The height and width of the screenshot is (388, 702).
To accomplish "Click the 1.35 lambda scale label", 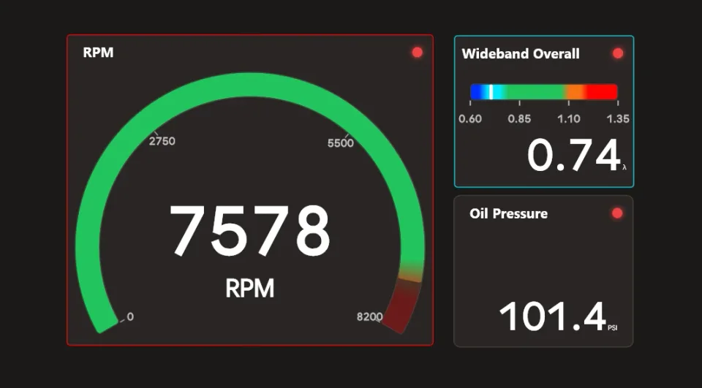I will click(x=618, y=119).
